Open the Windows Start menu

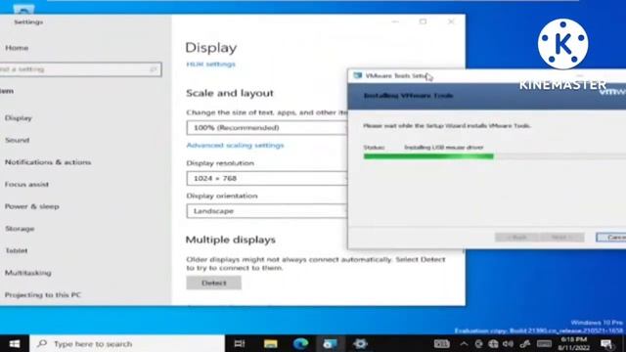(x=15, y=343)
